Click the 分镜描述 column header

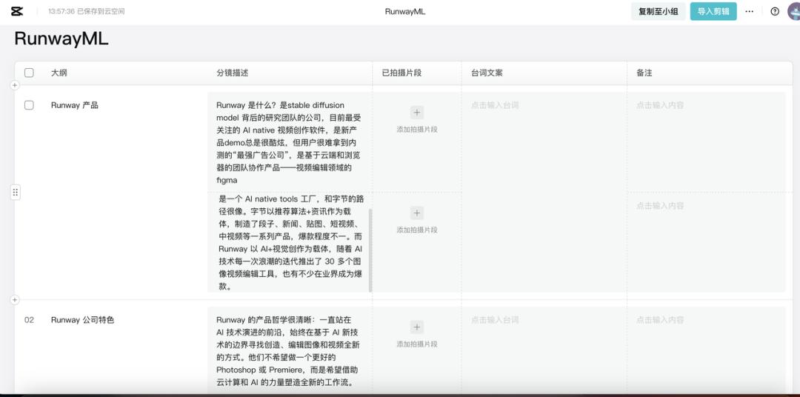click(232, 73)
